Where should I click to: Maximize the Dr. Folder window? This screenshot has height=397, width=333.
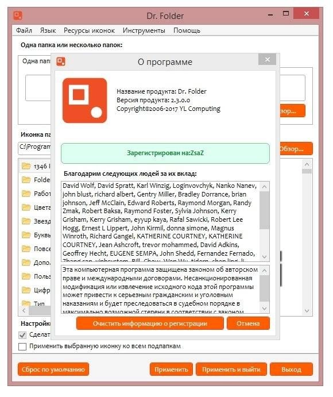point(286,14)
